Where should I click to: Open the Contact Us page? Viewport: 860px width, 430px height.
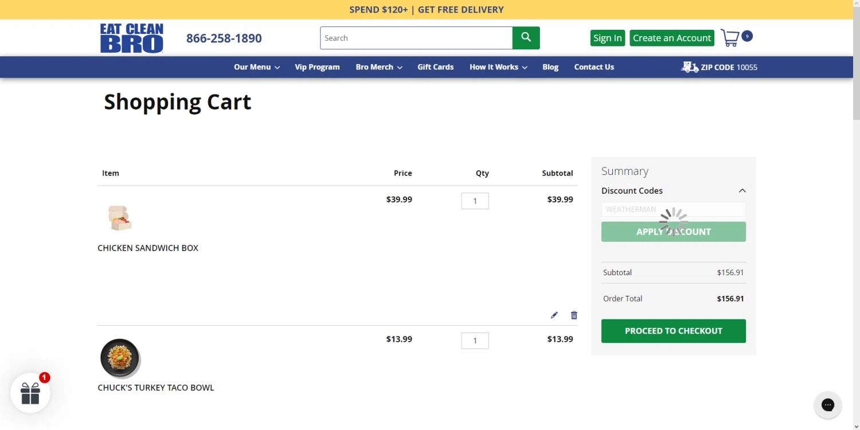pyautogui.click(x=594, y=67)
